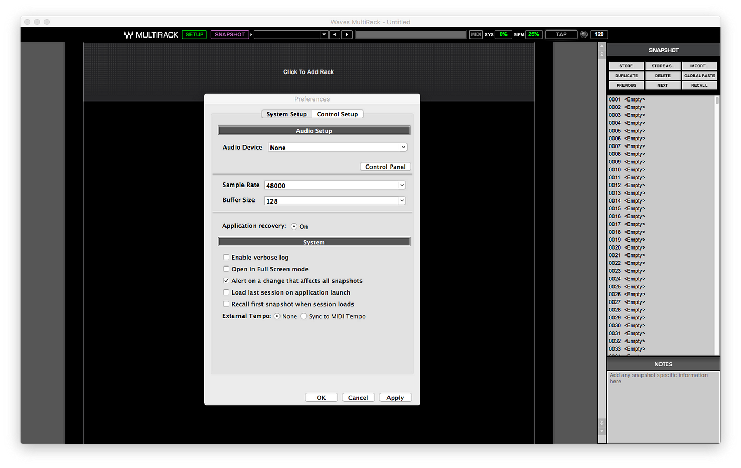Viewport: 741px width, 468px height.
Task: Uncheck Alert on change affecting all snapshots
Action: point(226,281)
